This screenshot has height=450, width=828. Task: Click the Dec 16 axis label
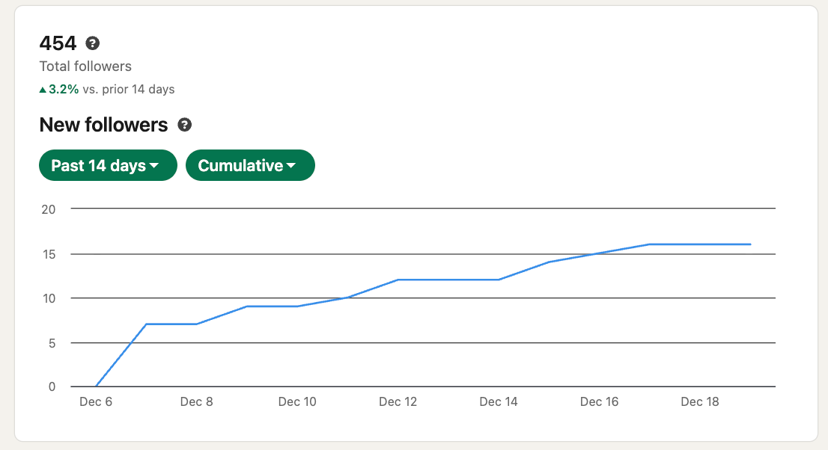coord(599,402)
